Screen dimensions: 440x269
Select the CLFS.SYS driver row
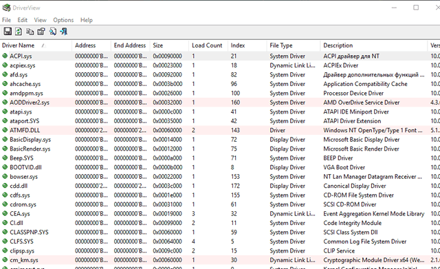tap(220, 241)
